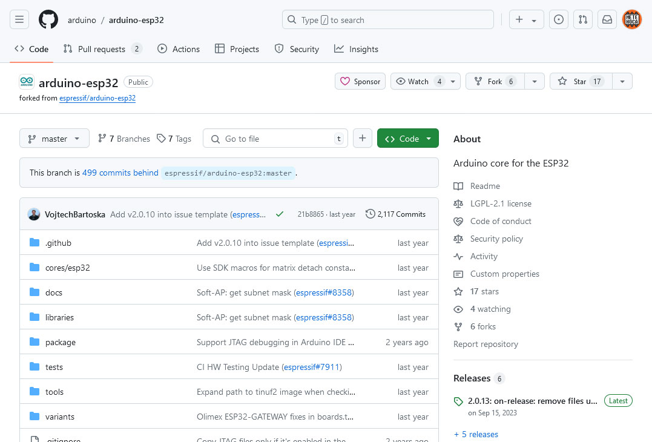
Task: Click the cores/esp32 folder icon
Action: tap(35, 268)
